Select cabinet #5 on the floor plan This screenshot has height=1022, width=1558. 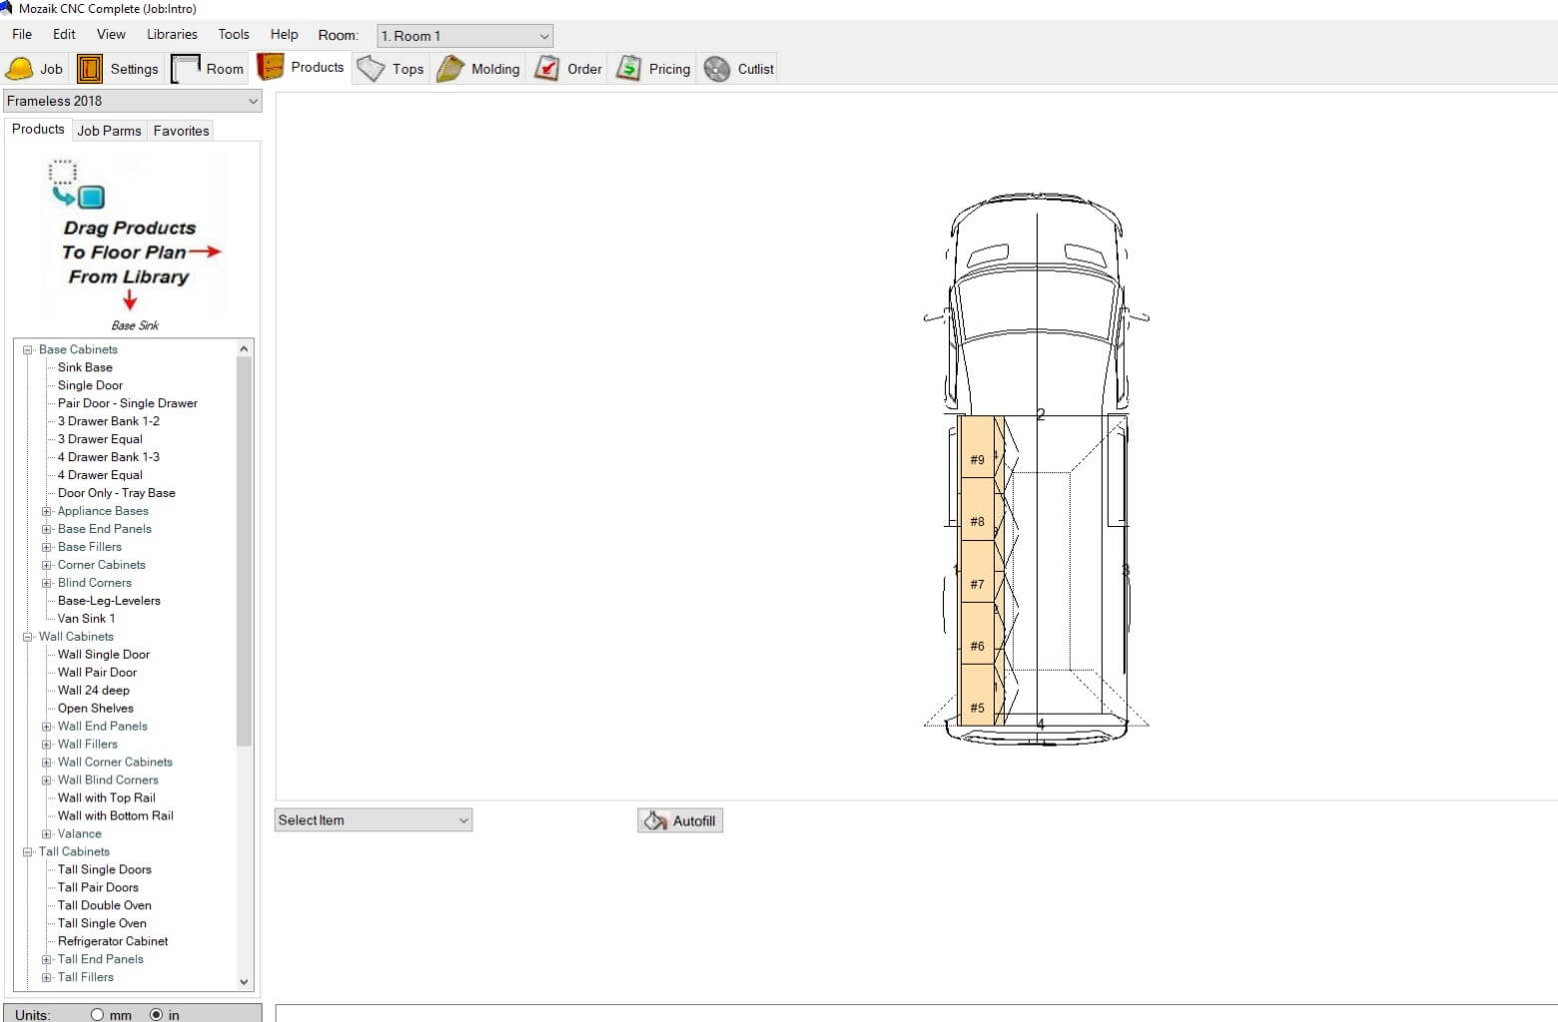point(977,696)
